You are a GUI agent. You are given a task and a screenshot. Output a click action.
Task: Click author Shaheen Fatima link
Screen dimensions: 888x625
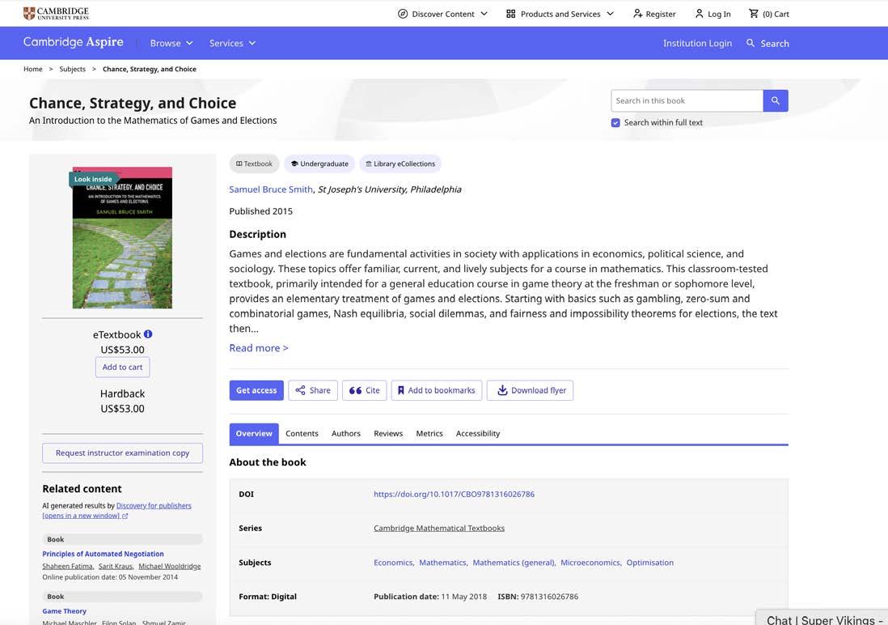[x=67, y=566]
